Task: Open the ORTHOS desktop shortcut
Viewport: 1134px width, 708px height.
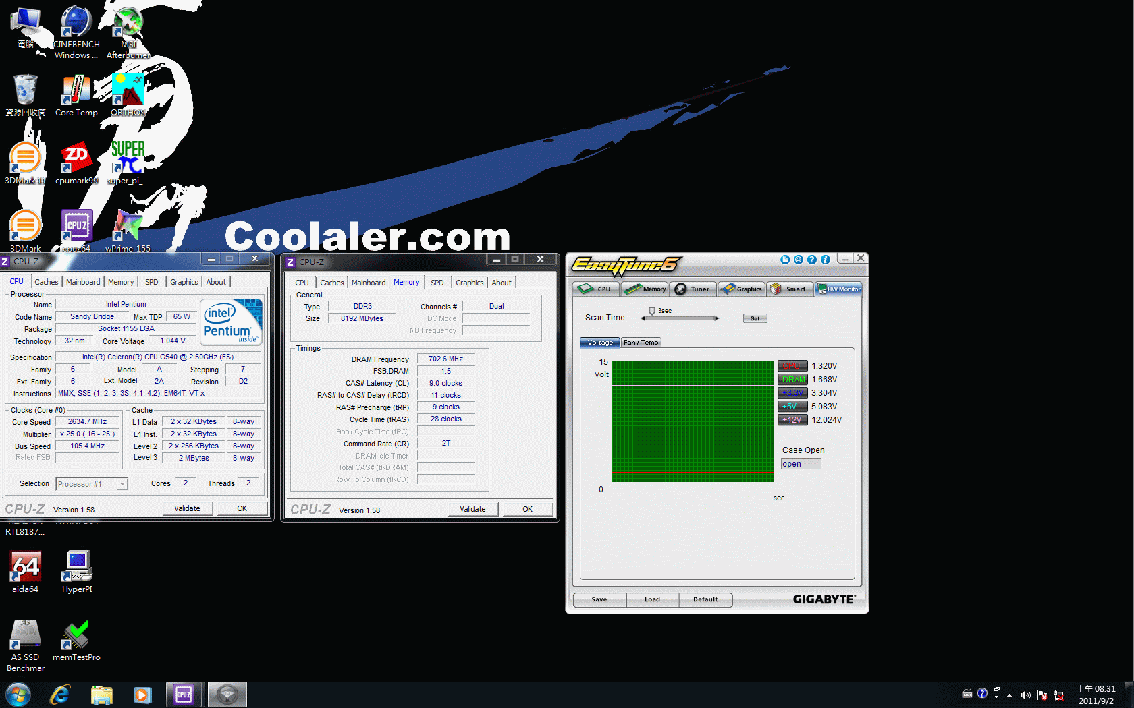Action: point(128,95)
